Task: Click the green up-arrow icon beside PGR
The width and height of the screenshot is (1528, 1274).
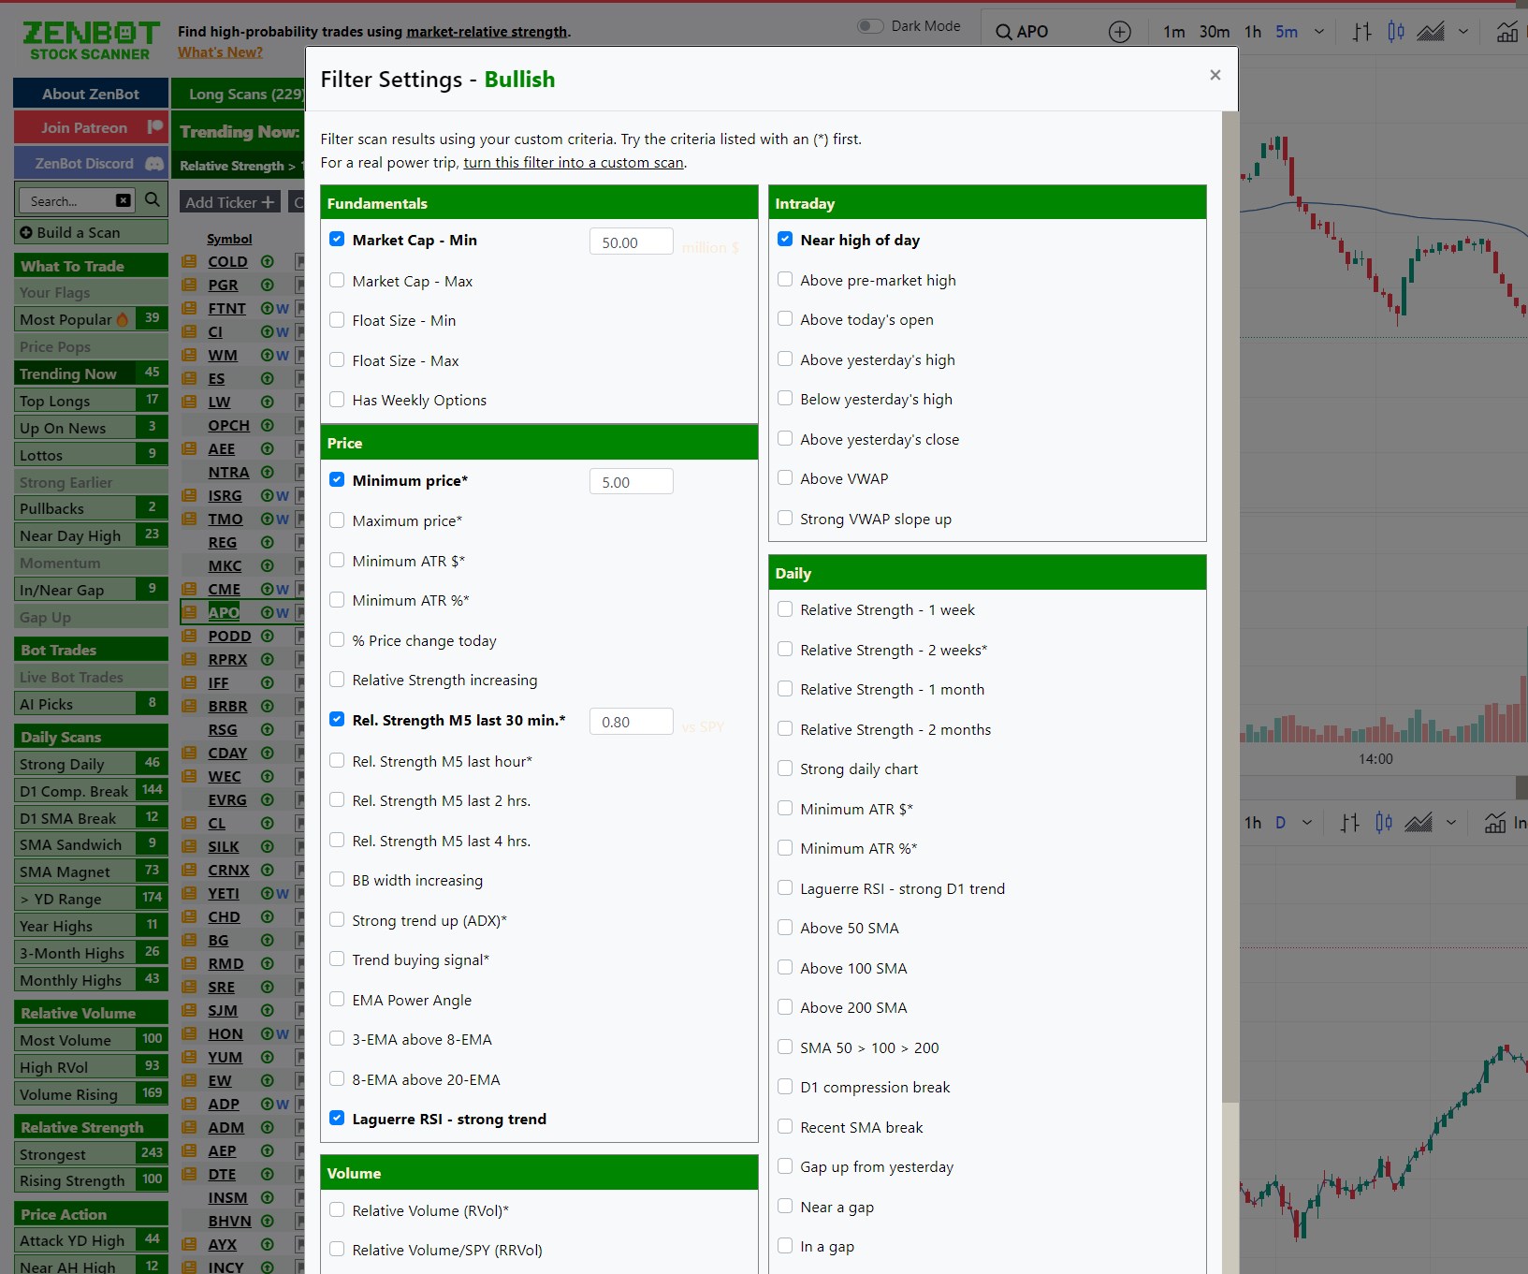Action: [268, 285]
